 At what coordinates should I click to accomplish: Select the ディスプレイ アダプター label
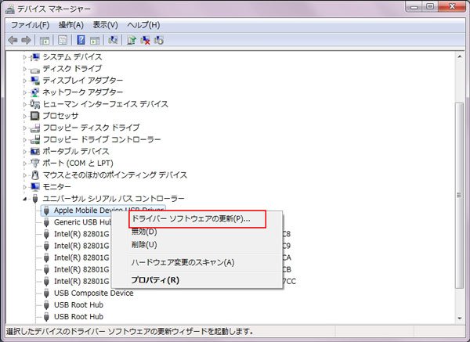[82, 81]
